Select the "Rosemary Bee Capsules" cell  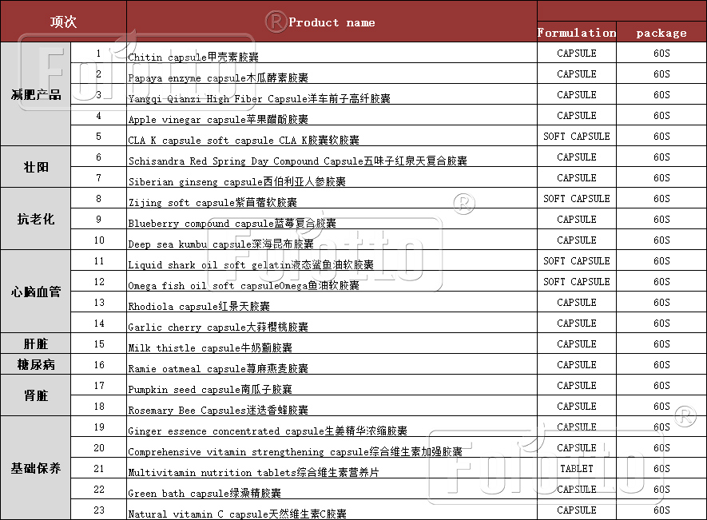coord(332,406)
